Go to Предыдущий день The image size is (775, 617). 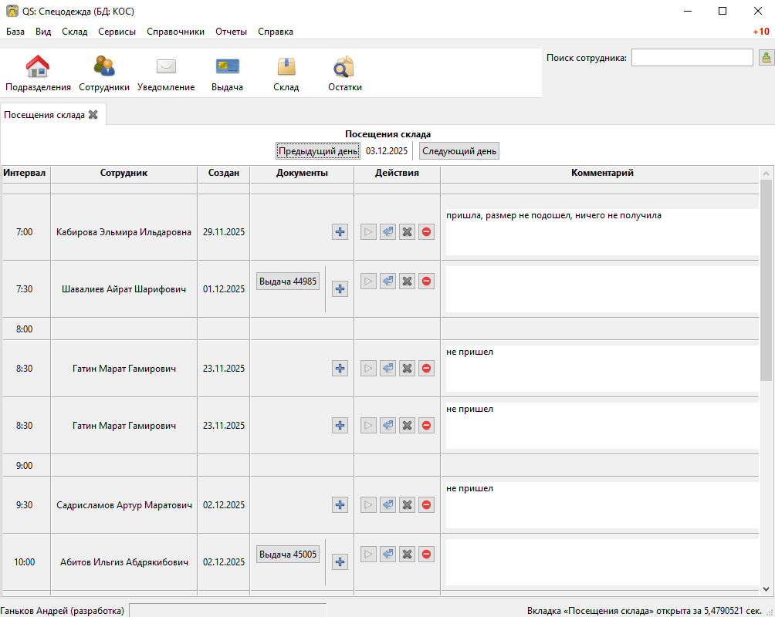tap(318, 151)
